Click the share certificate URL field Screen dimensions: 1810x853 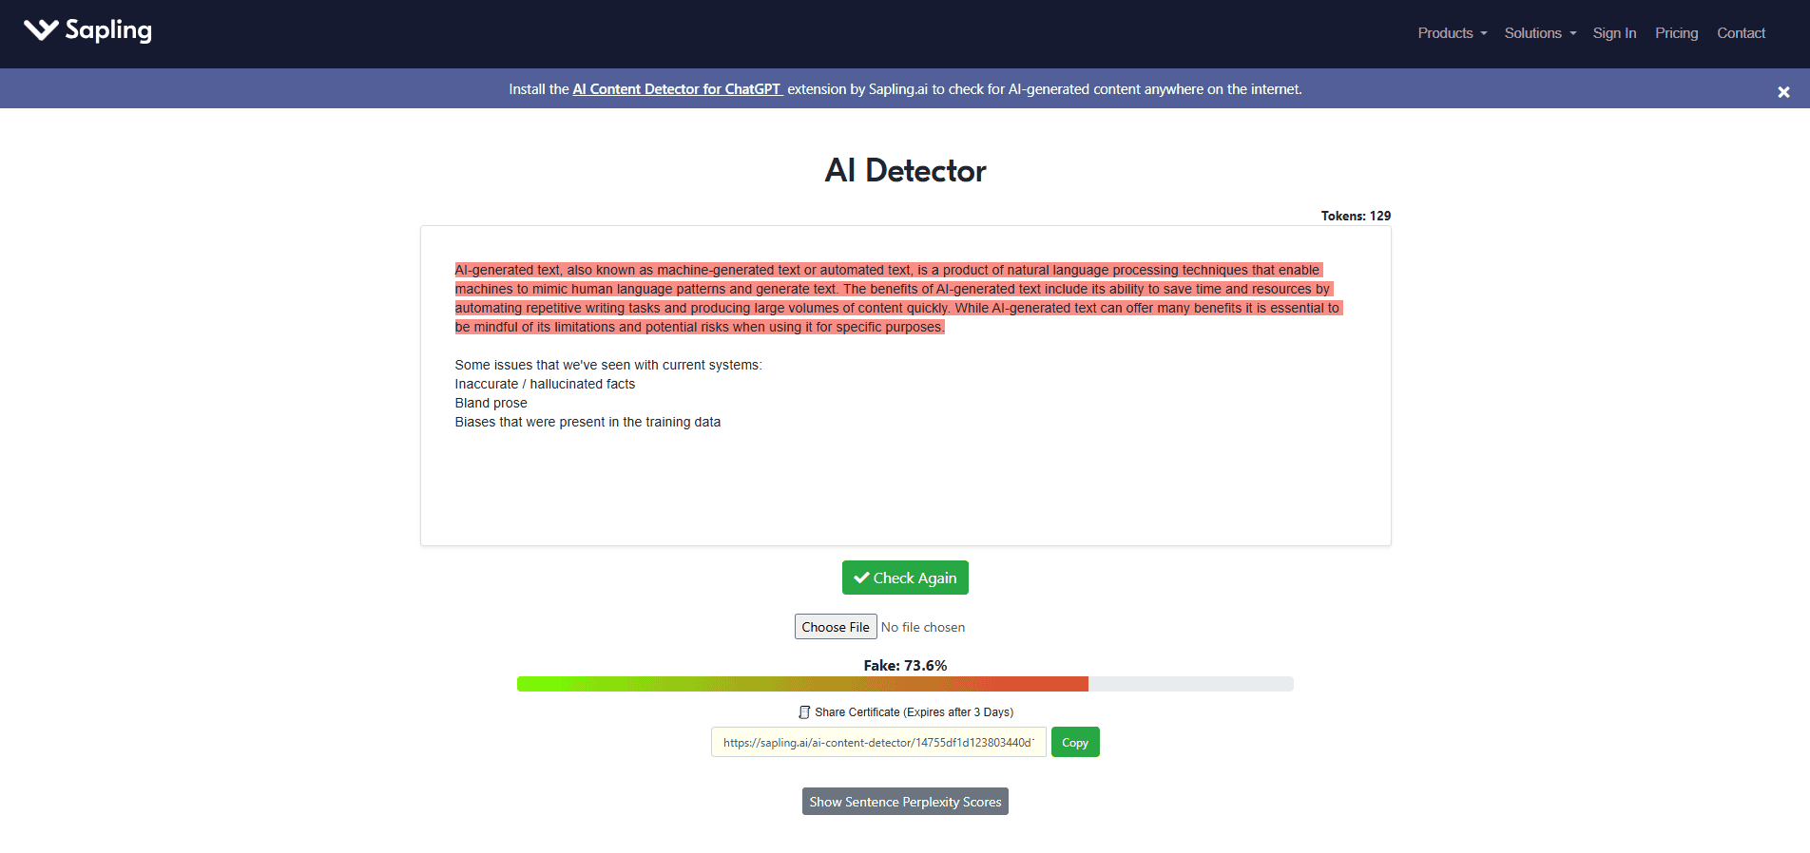[x=878, y=743]
